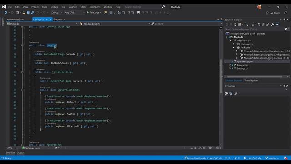Image resolution: width=291 pixels, height=164 pixels.
Task: Click the Live Share button
Action: click(272, 13)
